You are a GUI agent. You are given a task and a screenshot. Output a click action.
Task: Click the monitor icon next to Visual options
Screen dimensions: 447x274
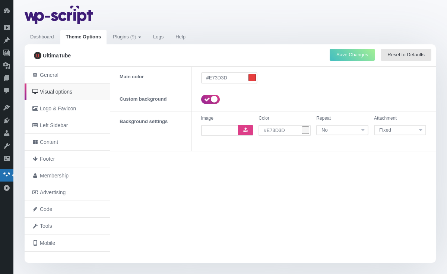click(35, 92)
